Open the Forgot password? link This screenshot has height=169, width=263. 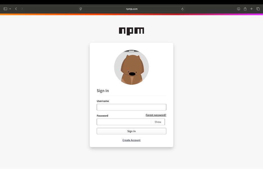[156, 115]
